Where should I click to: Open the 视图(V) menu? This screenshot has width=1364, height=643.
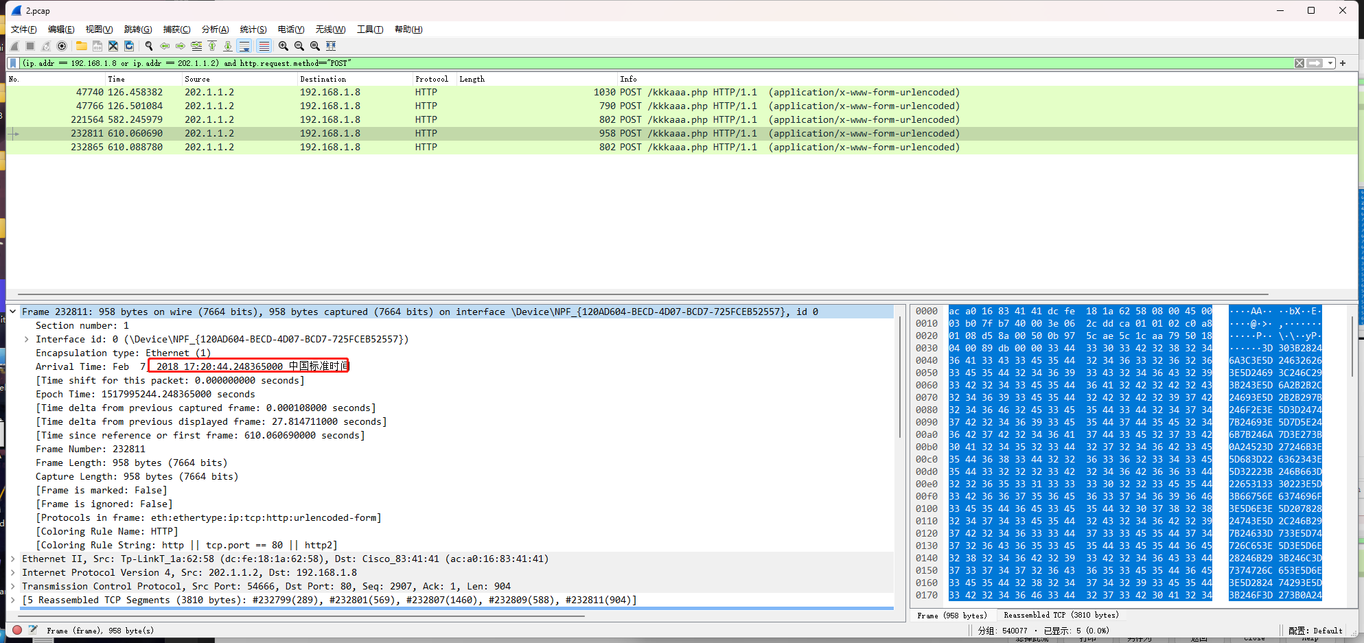[x=99, y=30]
